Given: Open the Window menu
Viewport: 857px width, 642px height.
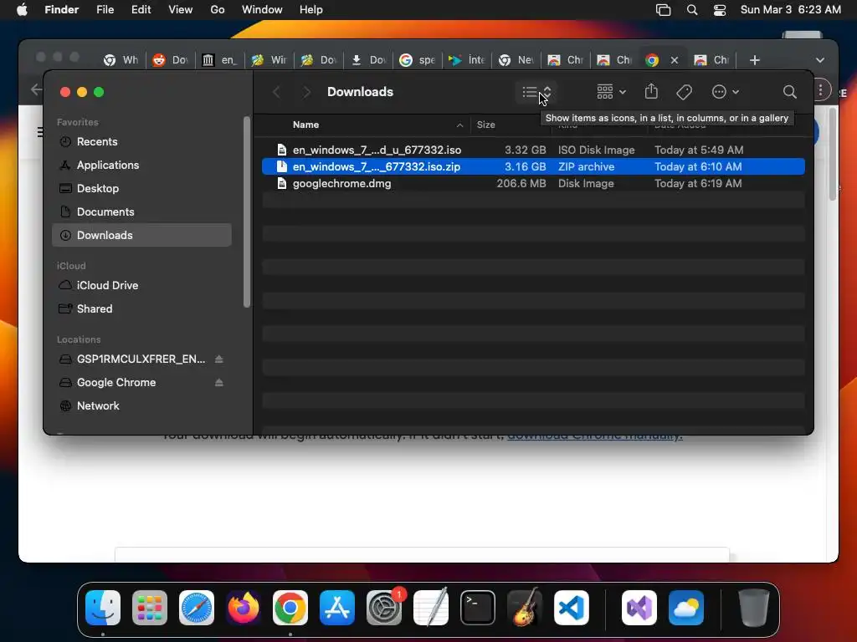Looking at the screenshot, I should [x=262, y=10].
